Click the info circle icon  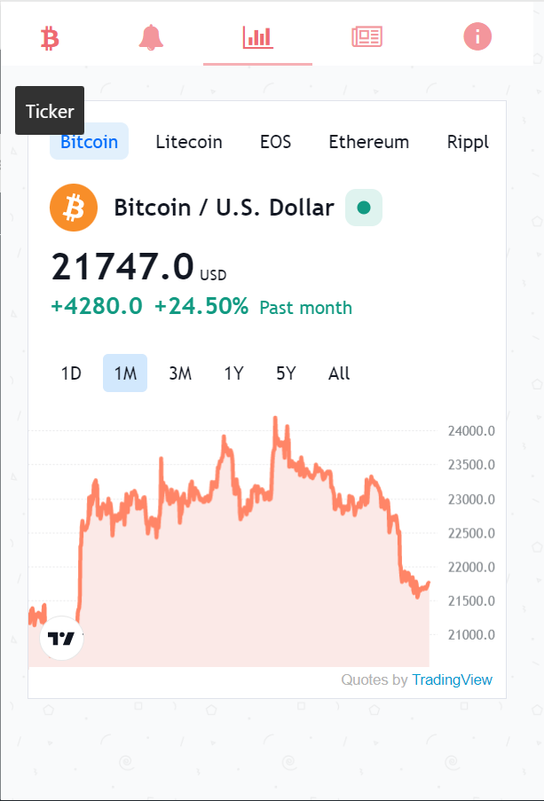click(477, 37)
